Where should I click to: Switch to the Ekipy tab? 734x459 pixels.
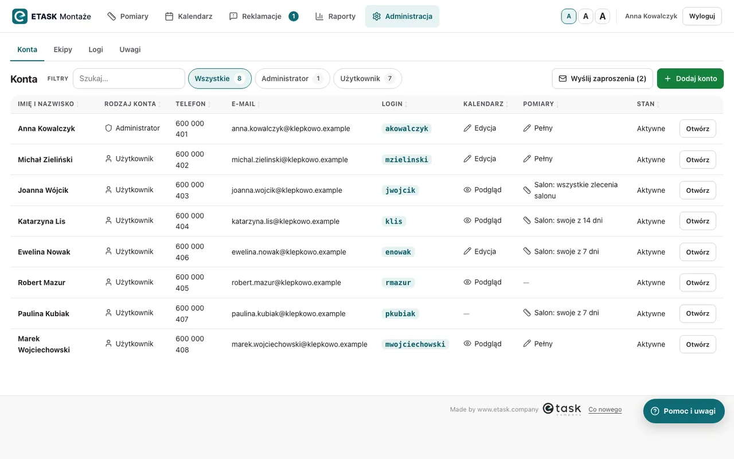63,49
